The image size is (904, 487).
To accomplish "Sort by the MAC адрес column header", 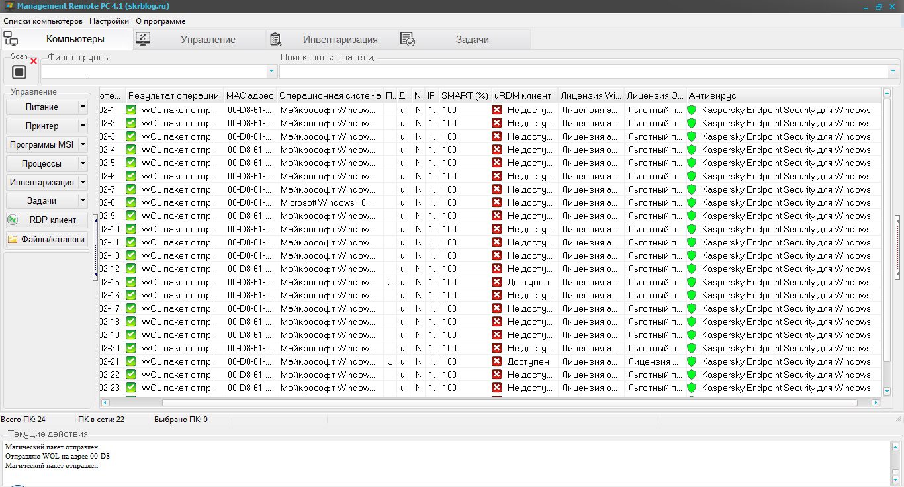I will (x=250, y=95).
